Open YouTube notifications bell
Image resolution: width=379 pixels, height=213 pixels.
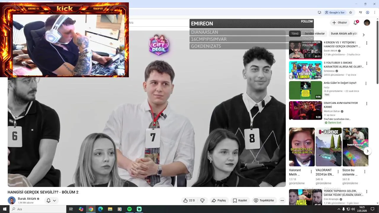tap(356, 22)
